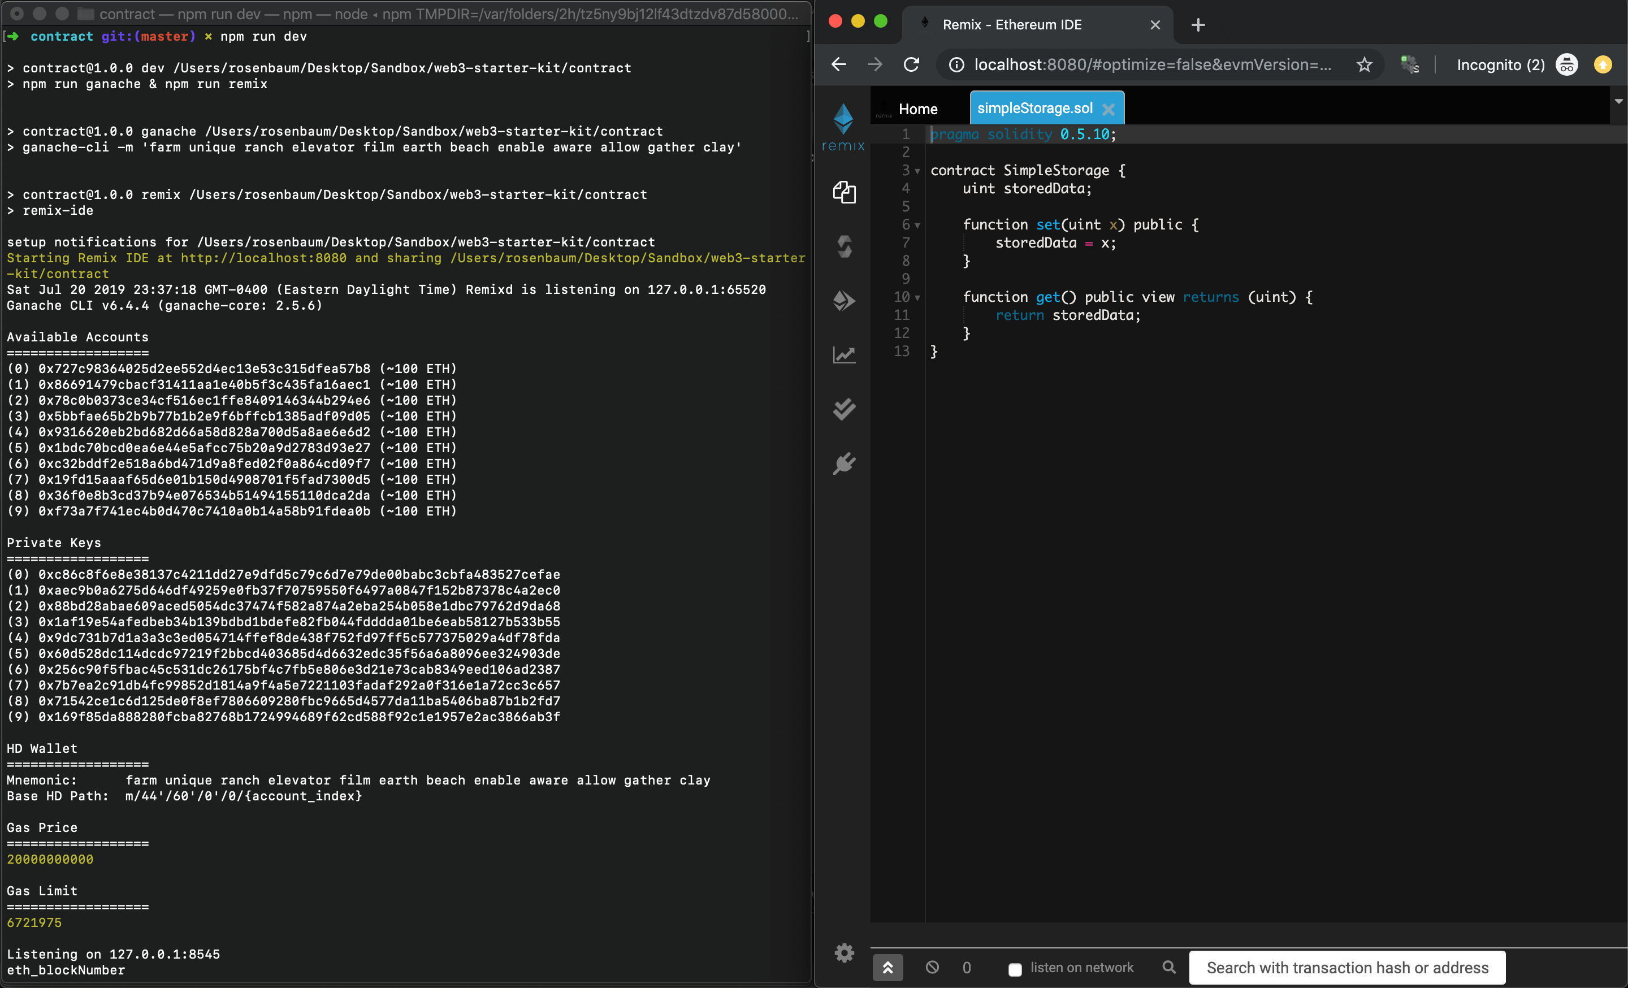Open the Plugin Manager plug icon
The image size is (1628, 988).
[x=844, y=463]
